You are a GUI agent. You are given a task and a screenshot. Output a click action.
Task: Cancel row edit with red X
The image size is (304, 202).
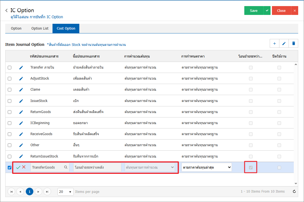[24, 167]
